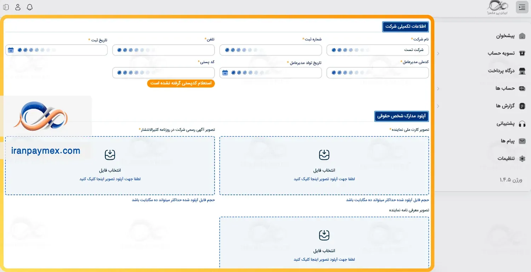Viewport: 531px width, 272px height.
Task: Expand the تسویه حساب submenu chevron
Action: (x=438, y=53)
